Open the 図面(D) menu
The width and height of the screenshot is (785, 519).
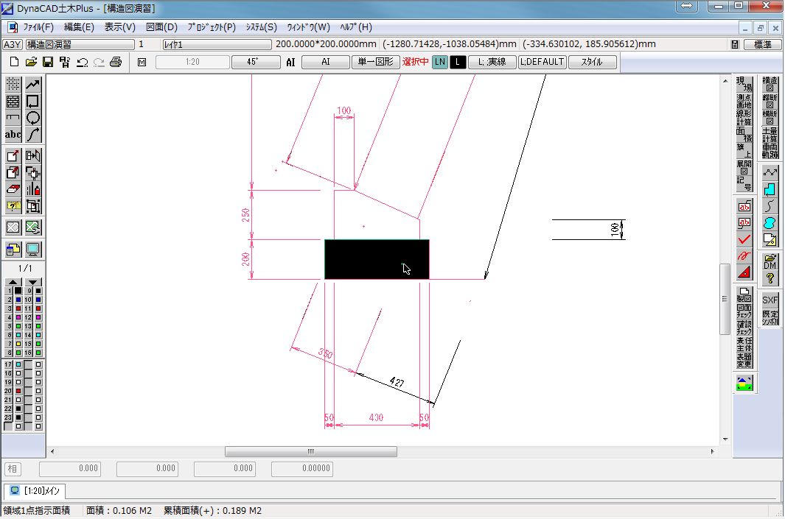click(x=161, y=27)
